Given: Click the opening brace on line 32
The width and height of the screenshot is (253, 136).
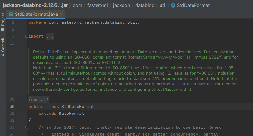Looking at the screenshot, I should click(x=30, y=120).
